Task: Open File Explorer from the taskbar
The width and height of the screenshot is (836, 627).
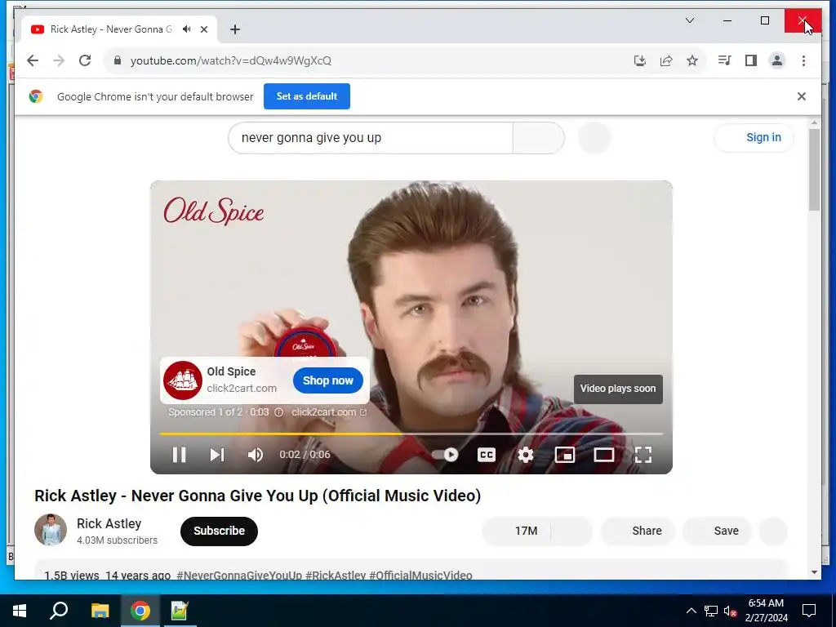Action: 100,611
